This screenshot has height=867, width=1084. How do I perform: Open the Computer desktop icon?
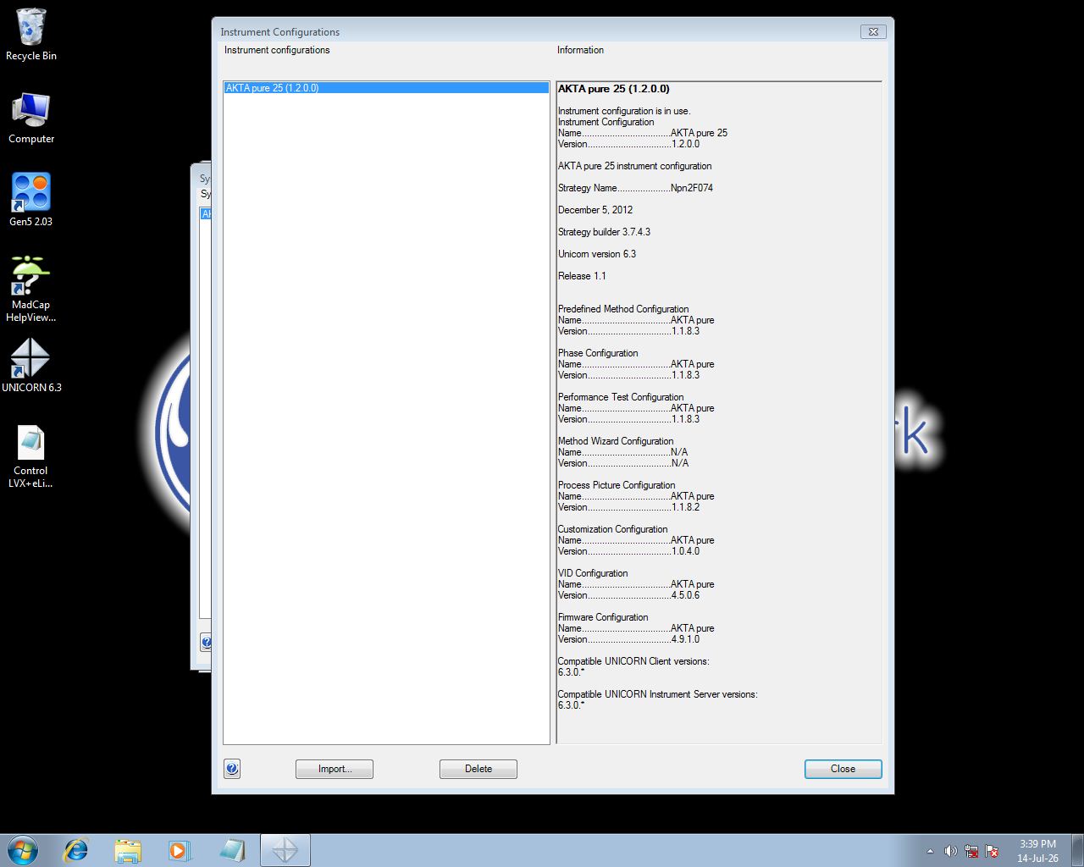pyautogui.click(x=31, y=118)
